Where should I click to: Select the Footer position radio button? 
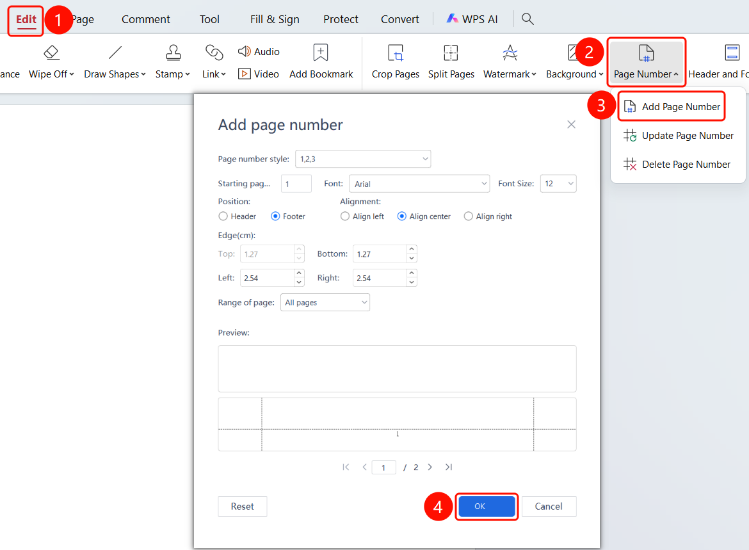pyautogui.click(x=275, y=216)
